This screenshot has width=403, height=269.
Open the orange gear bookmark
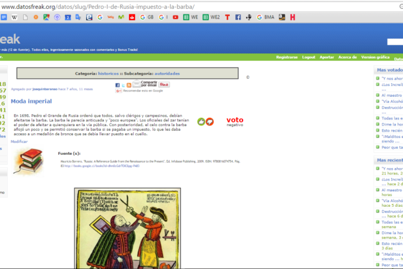pyautogui.click(x=36, y=17)
